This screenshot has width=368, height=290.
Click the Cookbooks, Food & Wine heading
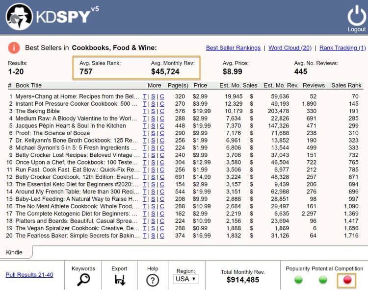[114, 48]
